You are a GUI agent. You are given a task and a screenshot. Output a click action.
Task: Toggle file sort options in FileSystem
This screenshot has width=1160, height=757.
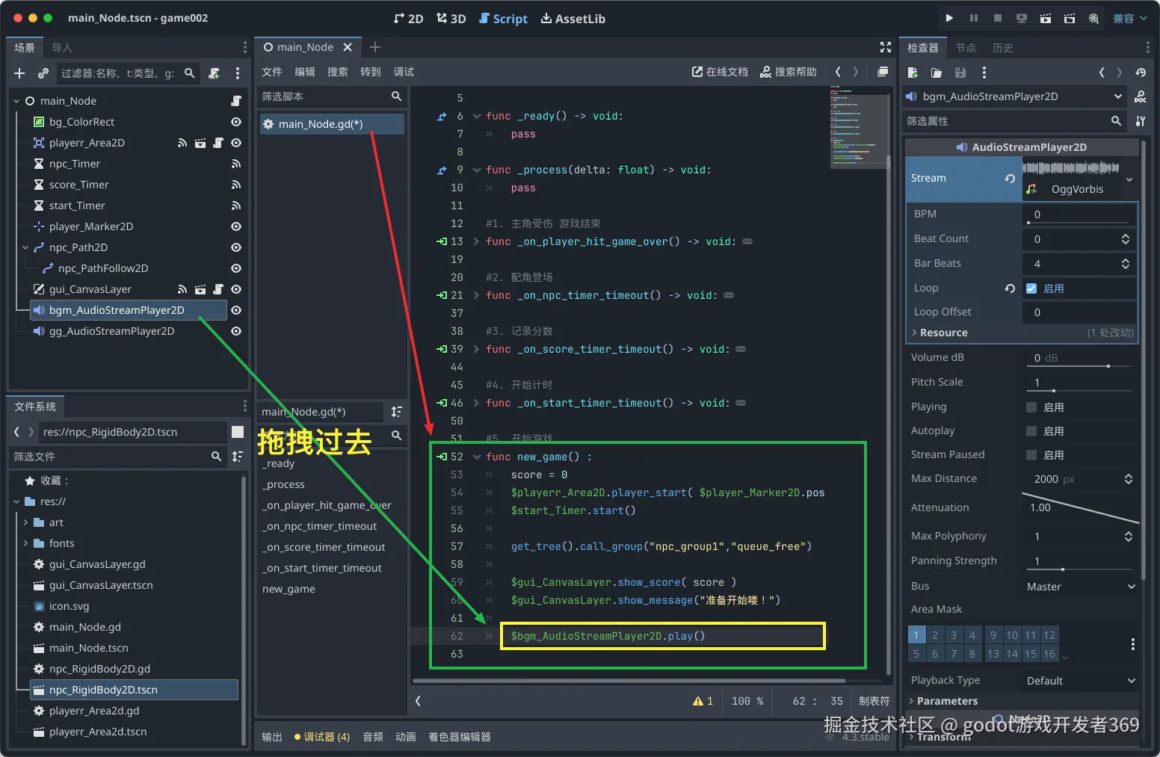[x=238, y=457]
